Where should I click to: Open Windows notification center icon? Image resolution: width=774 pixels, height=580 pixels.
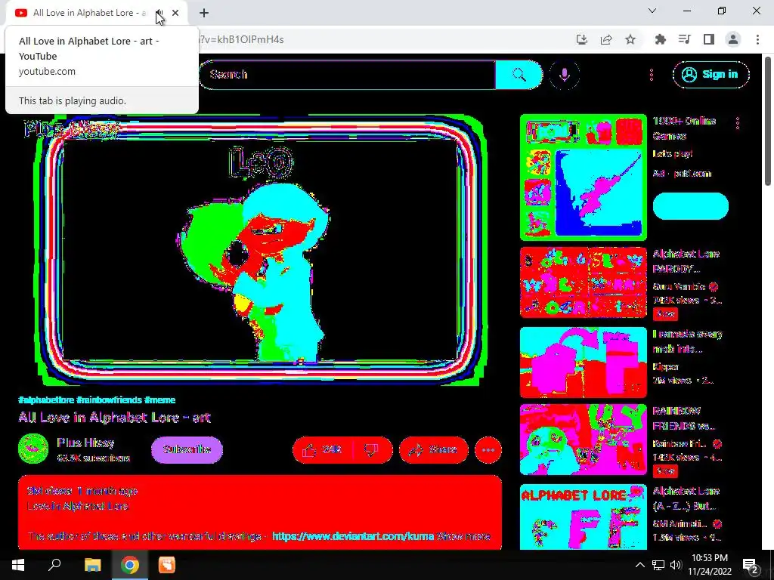point(751,565)
